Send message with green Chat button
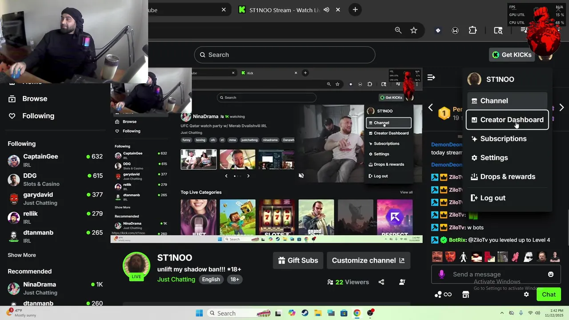The width and height of the screenshot is (569, 320). click(549, 294)
